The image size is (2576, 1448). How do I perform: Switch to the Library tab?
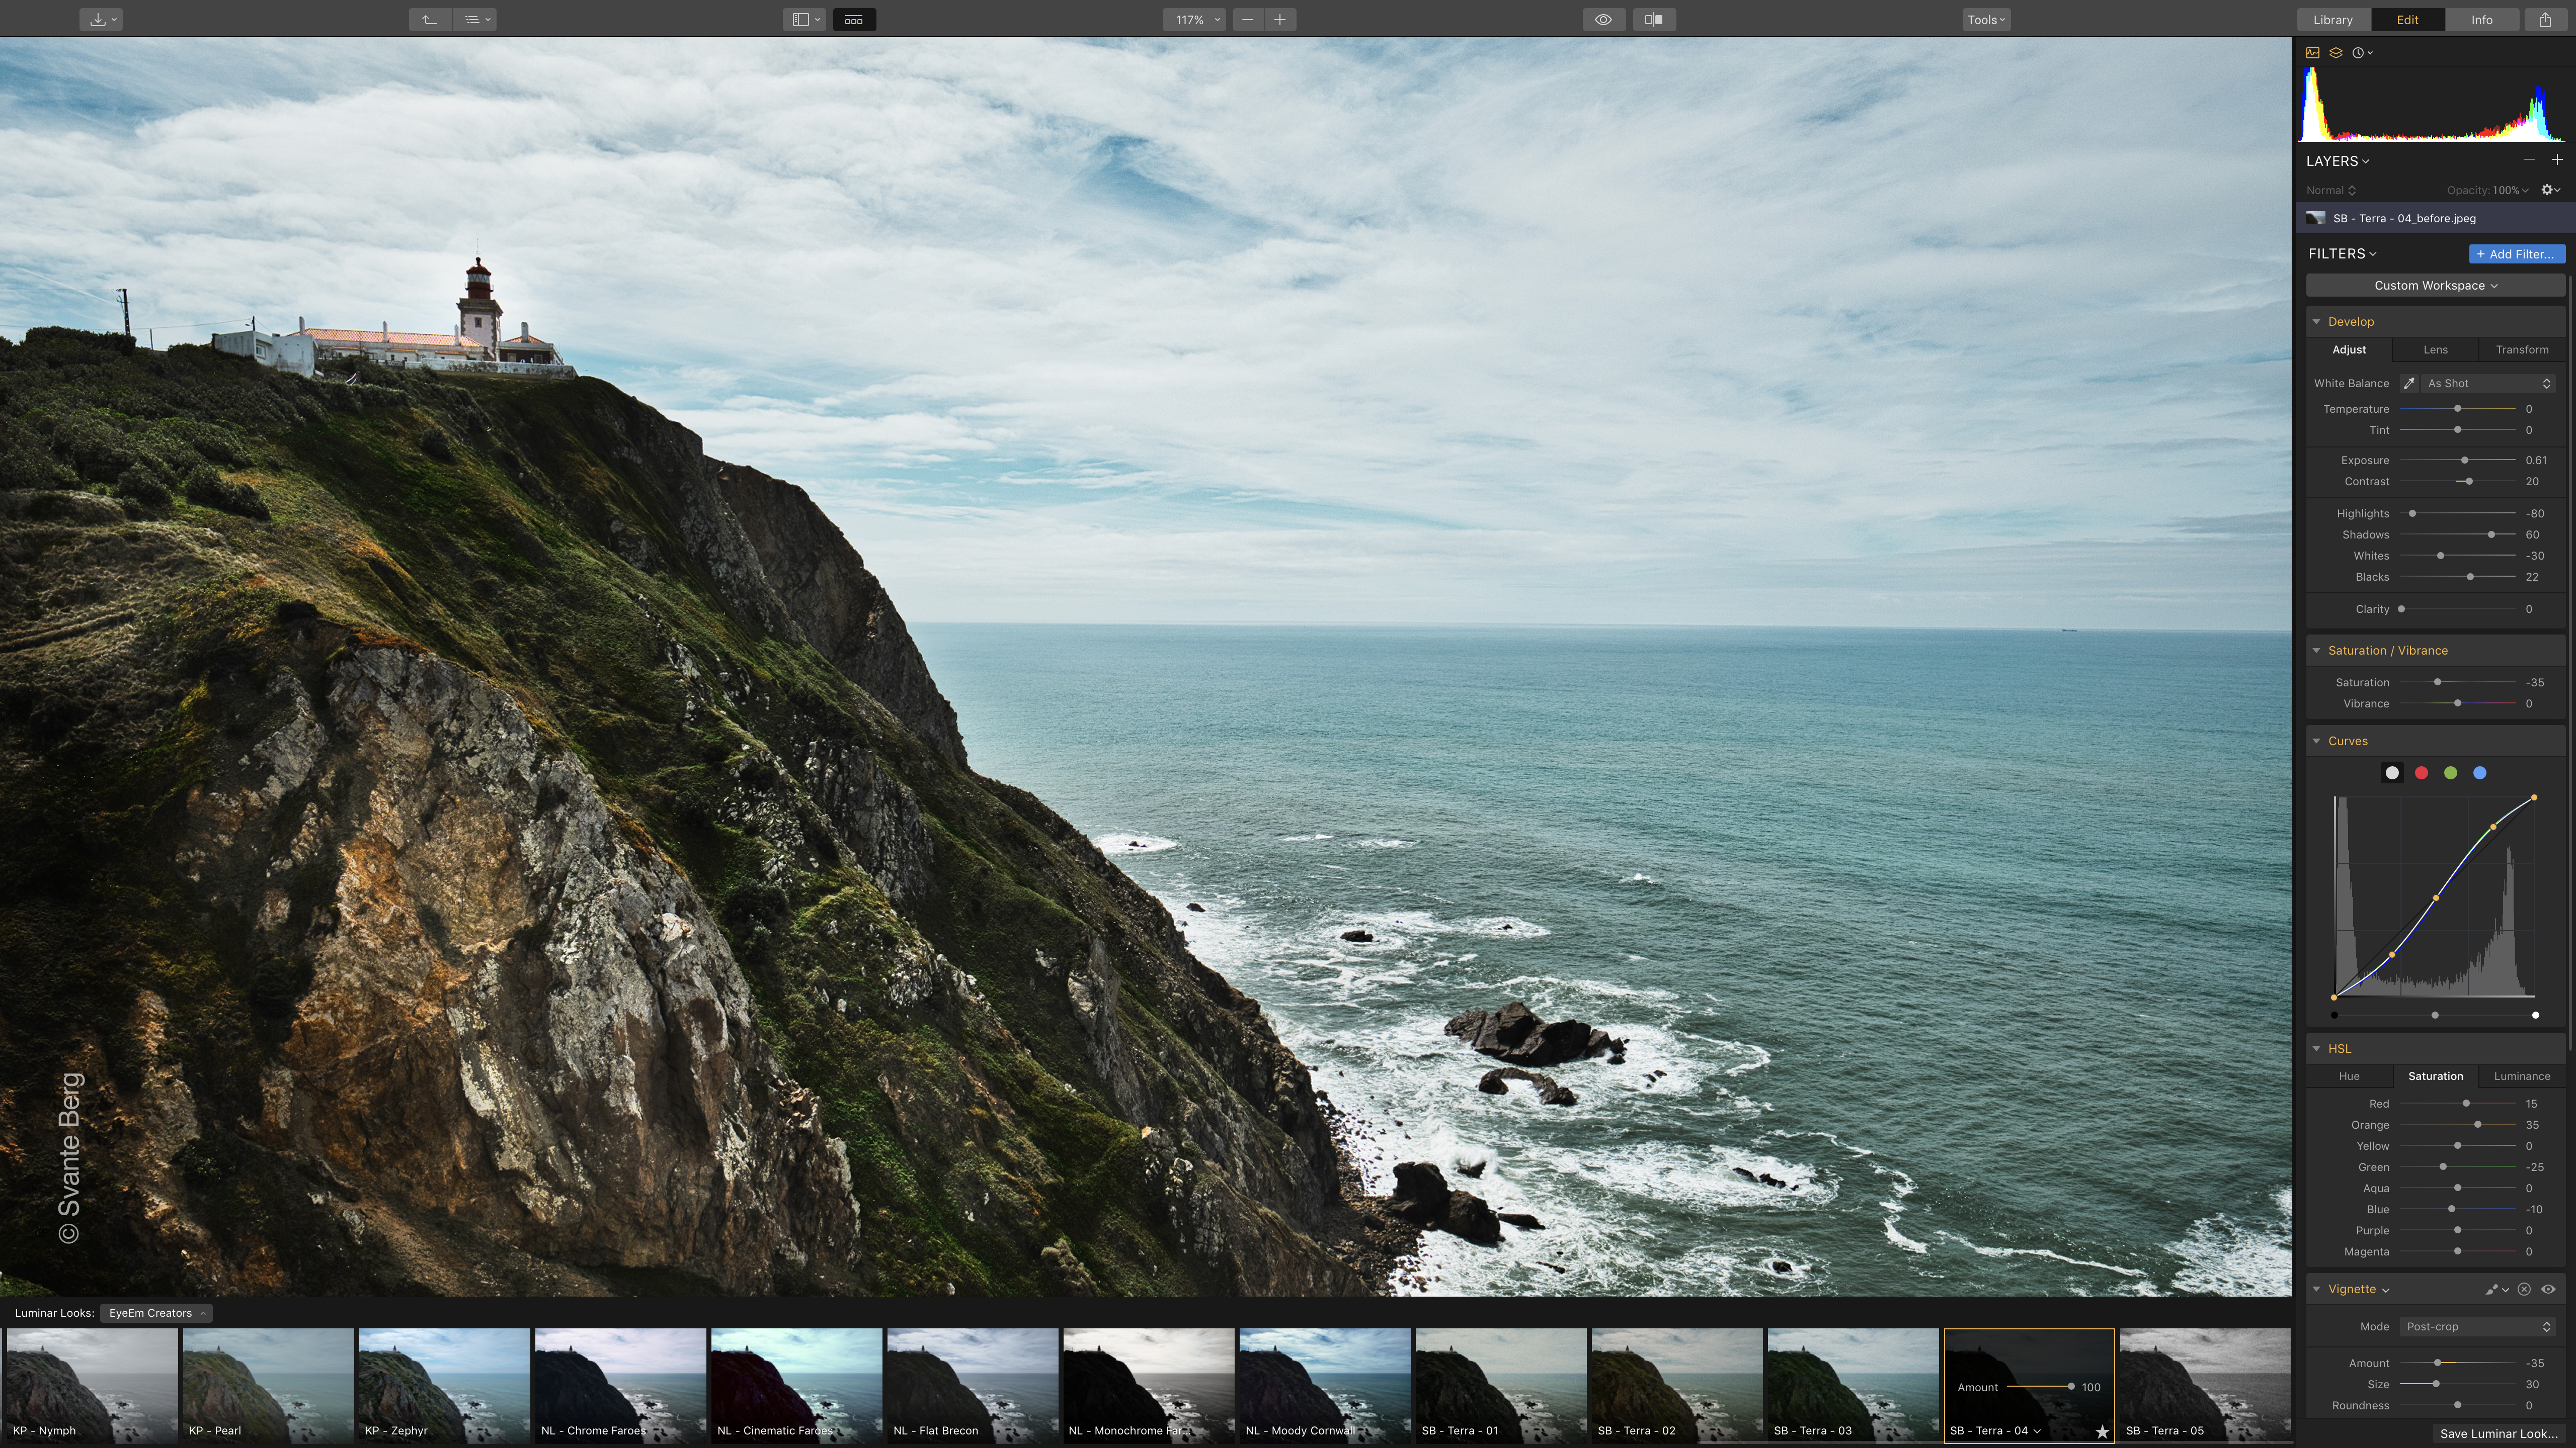[x=2332, y=19]
